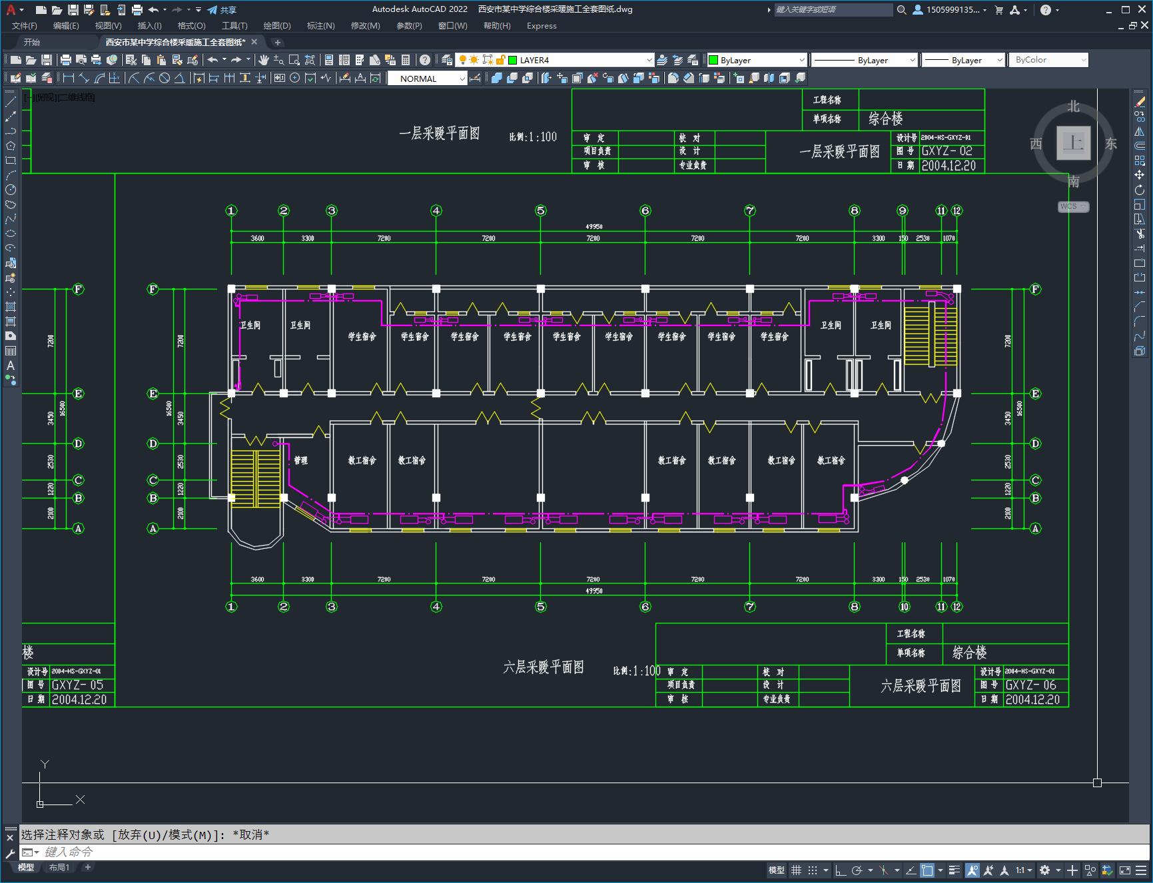Switch to the 开始 tab
The image size is (1153, 883).
[x=32, y=42]
